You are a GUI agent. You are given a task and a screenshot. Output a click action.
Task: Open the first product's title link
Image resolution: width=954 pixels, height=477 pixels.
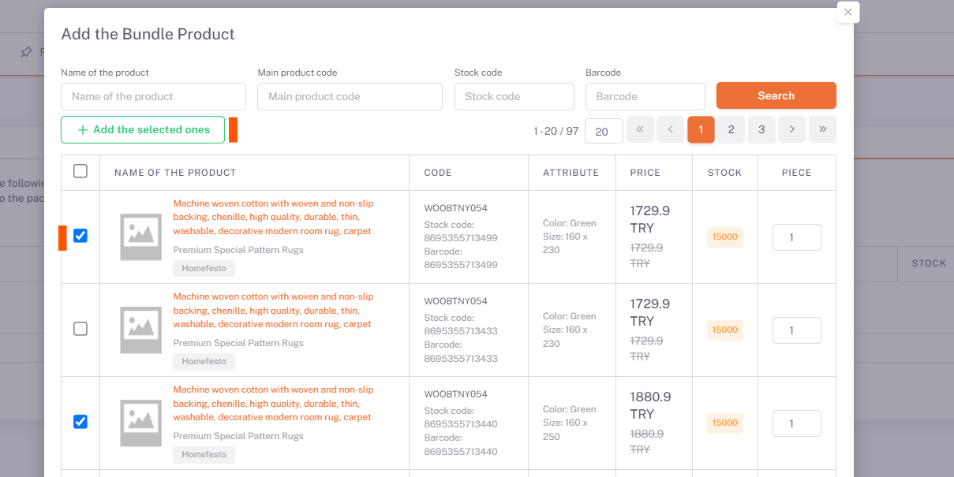click(273, 218)
